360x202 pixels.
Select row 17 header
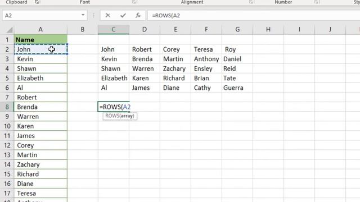point(7,194)
